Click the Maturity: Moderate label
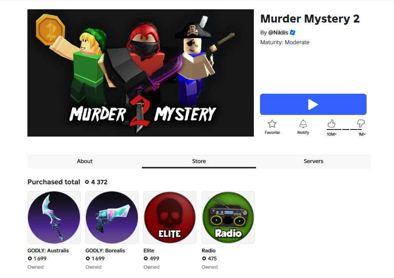 pos(285,42)
